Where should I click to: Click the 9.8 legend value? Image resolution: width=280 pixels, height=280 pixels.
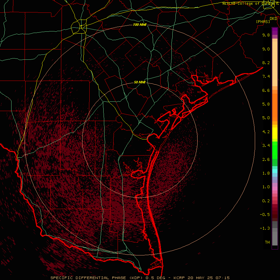266,35
